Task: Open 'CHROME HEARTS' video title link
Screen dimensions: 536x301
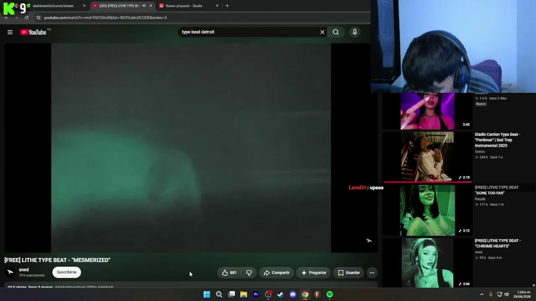Action: coord(498,243)
